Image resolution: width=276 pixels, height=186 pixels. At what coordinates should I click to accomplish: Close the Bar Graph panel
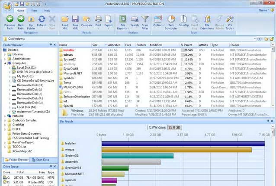click(x=272, y=121)
